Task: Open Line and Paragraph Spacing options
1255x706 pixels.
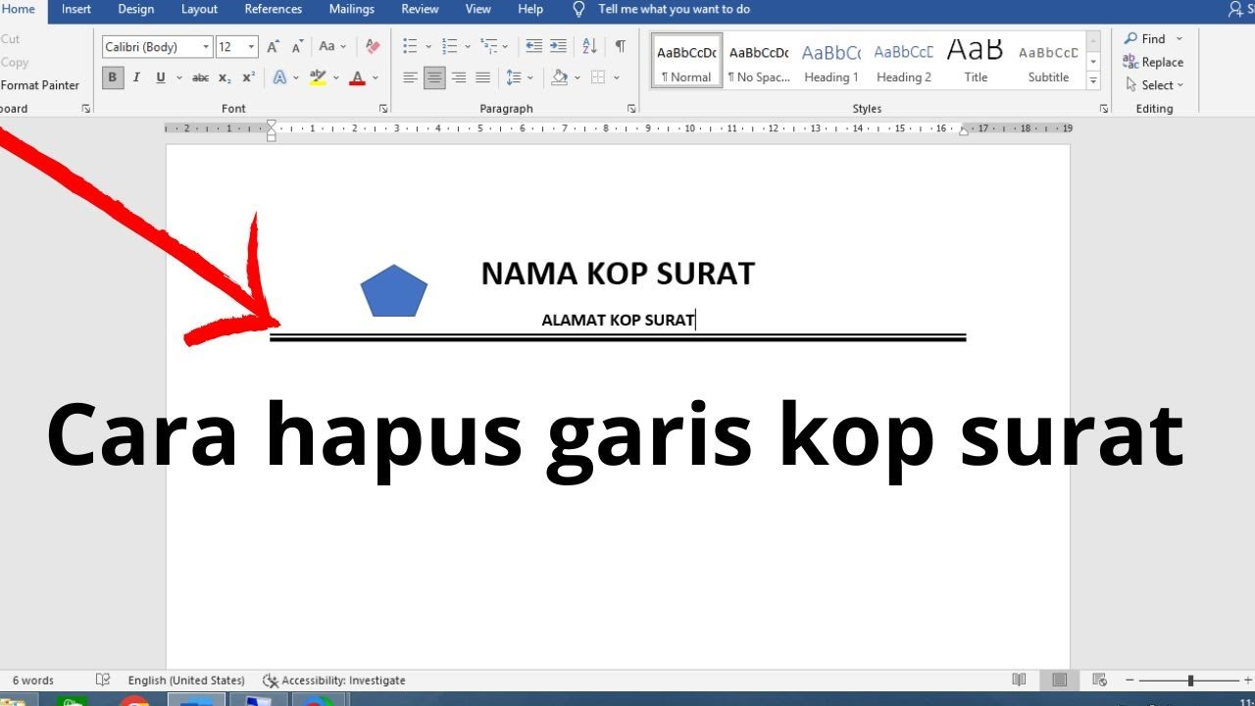Action: click(x=514, y=77)
